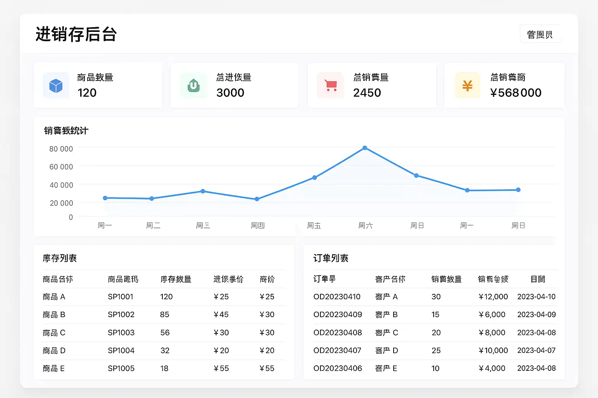598x398 pixels.
Task: Click the chart data point above 周二
Action: pos(152,199)
